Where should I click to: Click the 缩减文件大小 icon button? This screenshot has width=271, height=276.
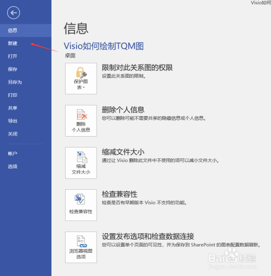[x=81, y=163]
